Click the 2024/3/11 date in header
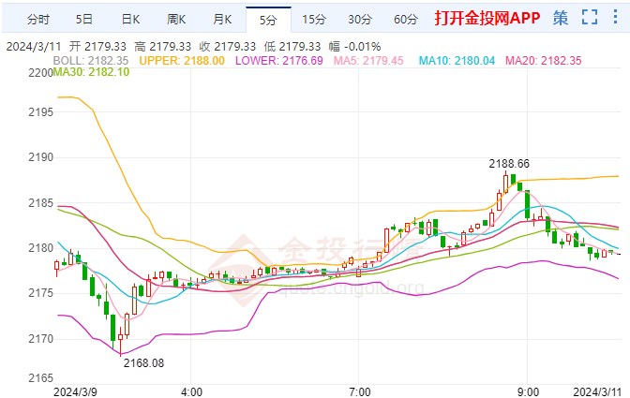This screenshot has height=398, width=630. tap(34, 47)
